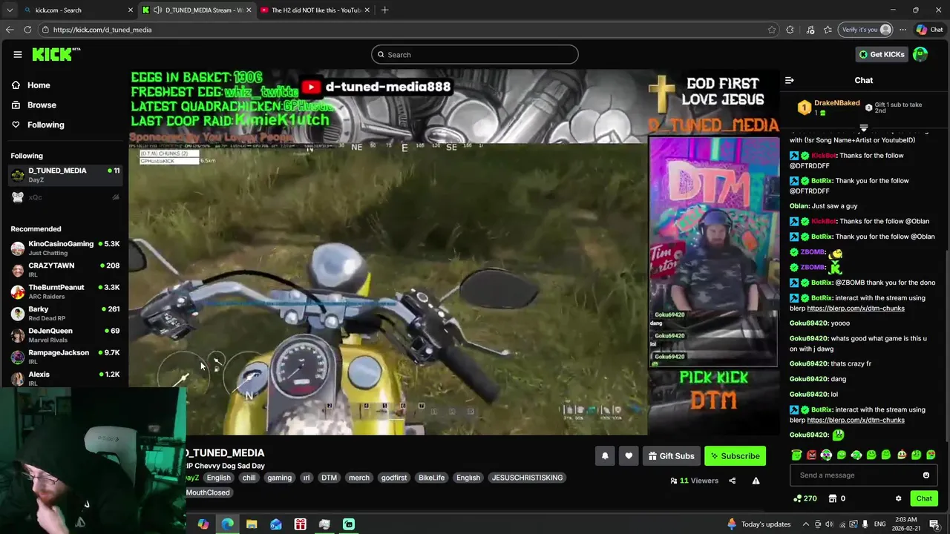
Task: Click the Kick logo
Action: click(56, 54)
